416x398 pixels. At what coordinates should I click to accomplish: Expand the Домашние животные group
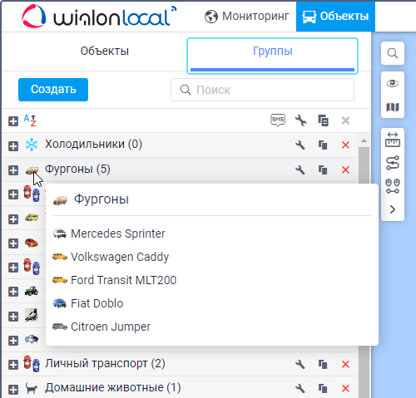pos(13,389)
